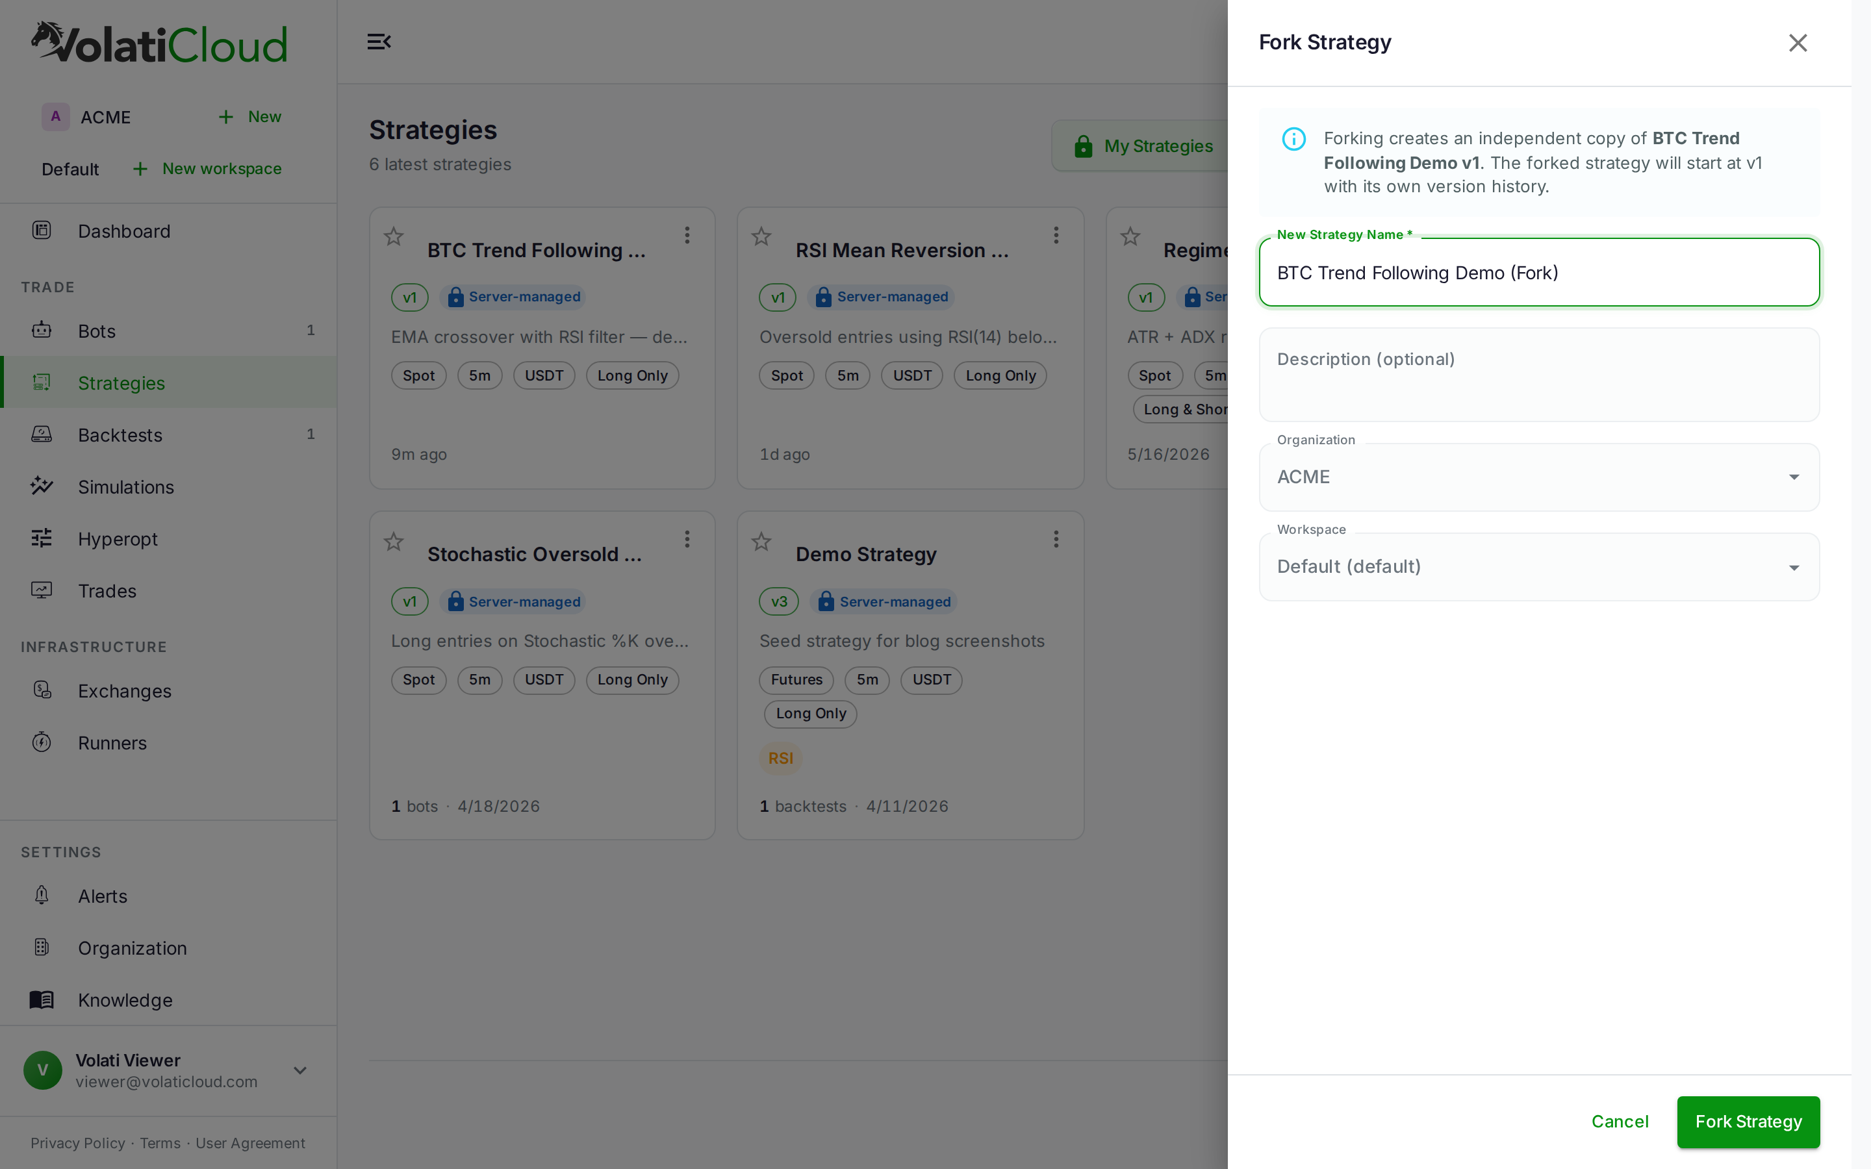1871x1169 pixels.
Task: Confirm with green Fork Strategy button
Action: pos(1748,1121)
